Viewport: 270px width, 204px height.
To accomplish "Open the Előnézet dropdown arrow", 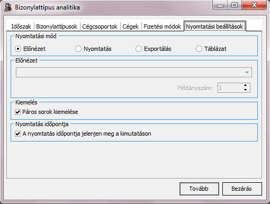I will tap(247, 73).
